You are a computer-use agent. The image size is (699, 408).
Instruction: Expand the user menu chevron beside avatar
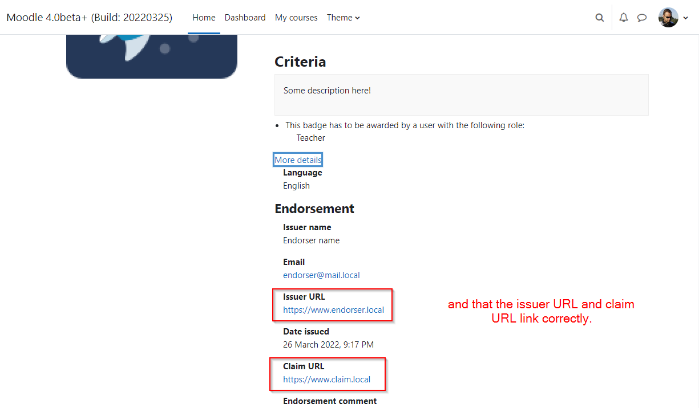point(685,18)
